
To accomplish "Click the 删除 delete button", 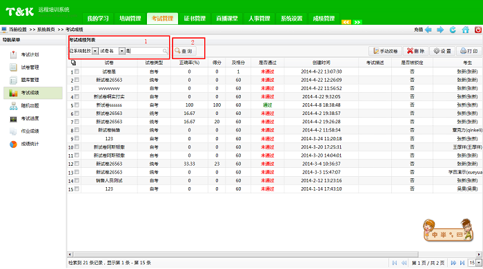I will tap(416, 51).
